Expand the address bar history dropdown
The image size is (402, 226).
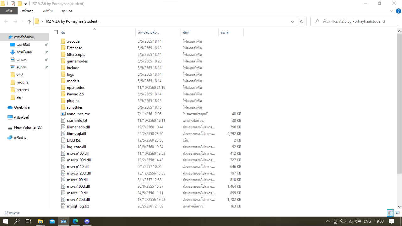tap(293, 21)
